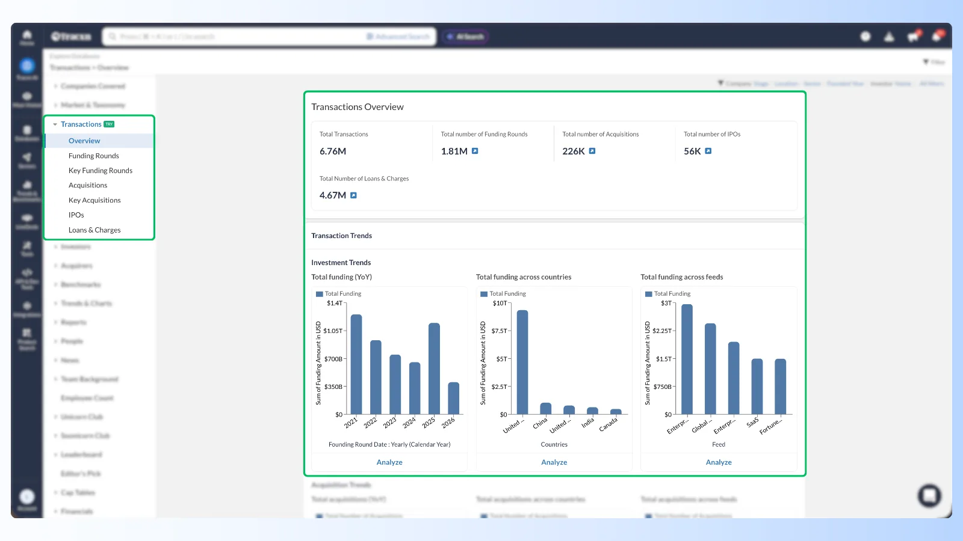Open the notifications bell icon
The height and width of the screenshot is (541, 963).
click(x=937, y=37)
